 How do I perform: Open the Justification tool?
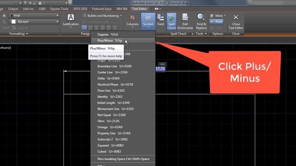(x=71, y=21)
